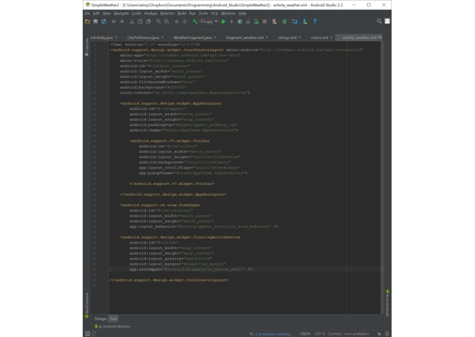The width and height of the screenshot is (475, 337).
Task: Click the UTF-8 encoding selector
Action: click(320, 334)
